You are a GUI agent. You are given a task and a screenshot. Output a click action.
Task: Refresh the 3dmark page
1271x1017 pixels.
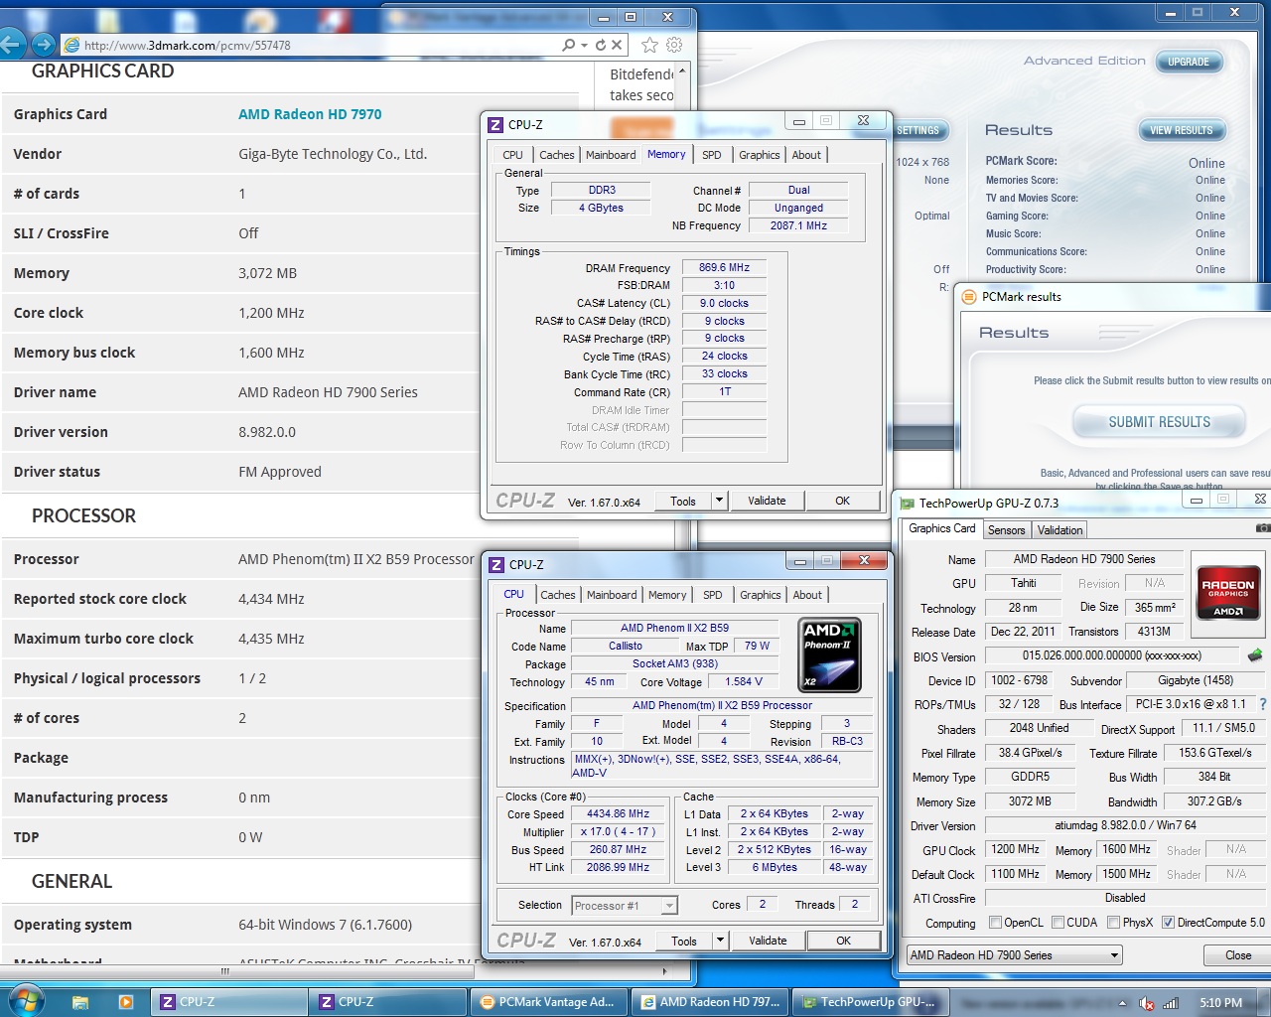[601, 45]
